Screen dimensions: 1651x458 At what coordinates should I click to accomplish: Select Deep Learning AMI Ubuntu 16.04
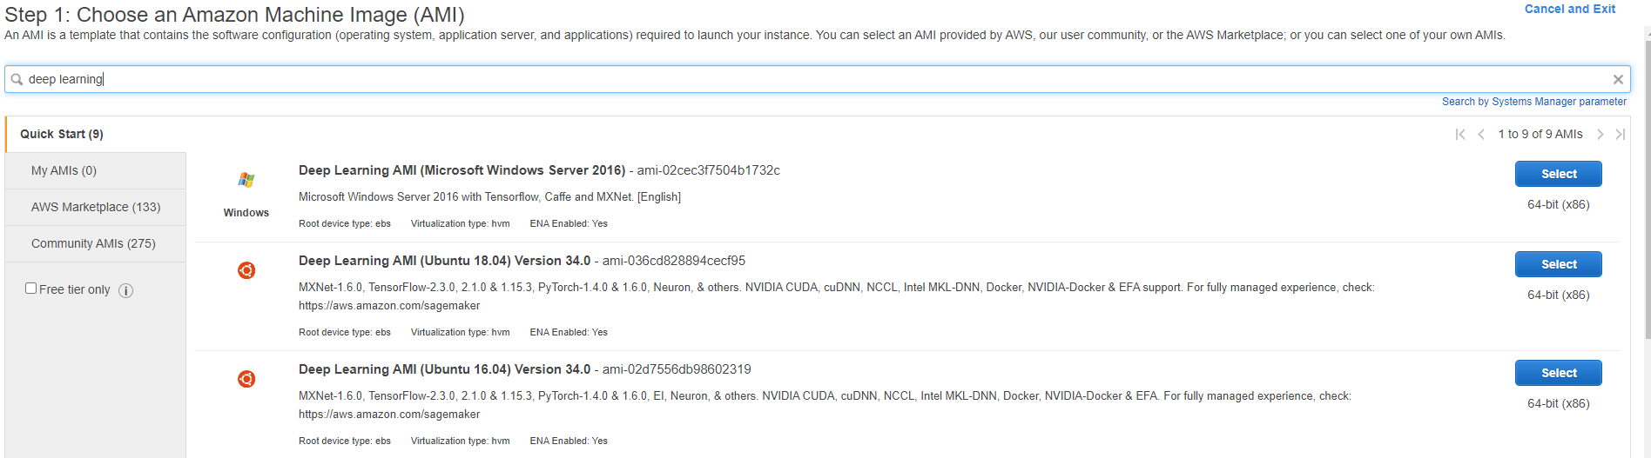point(1558,373)
